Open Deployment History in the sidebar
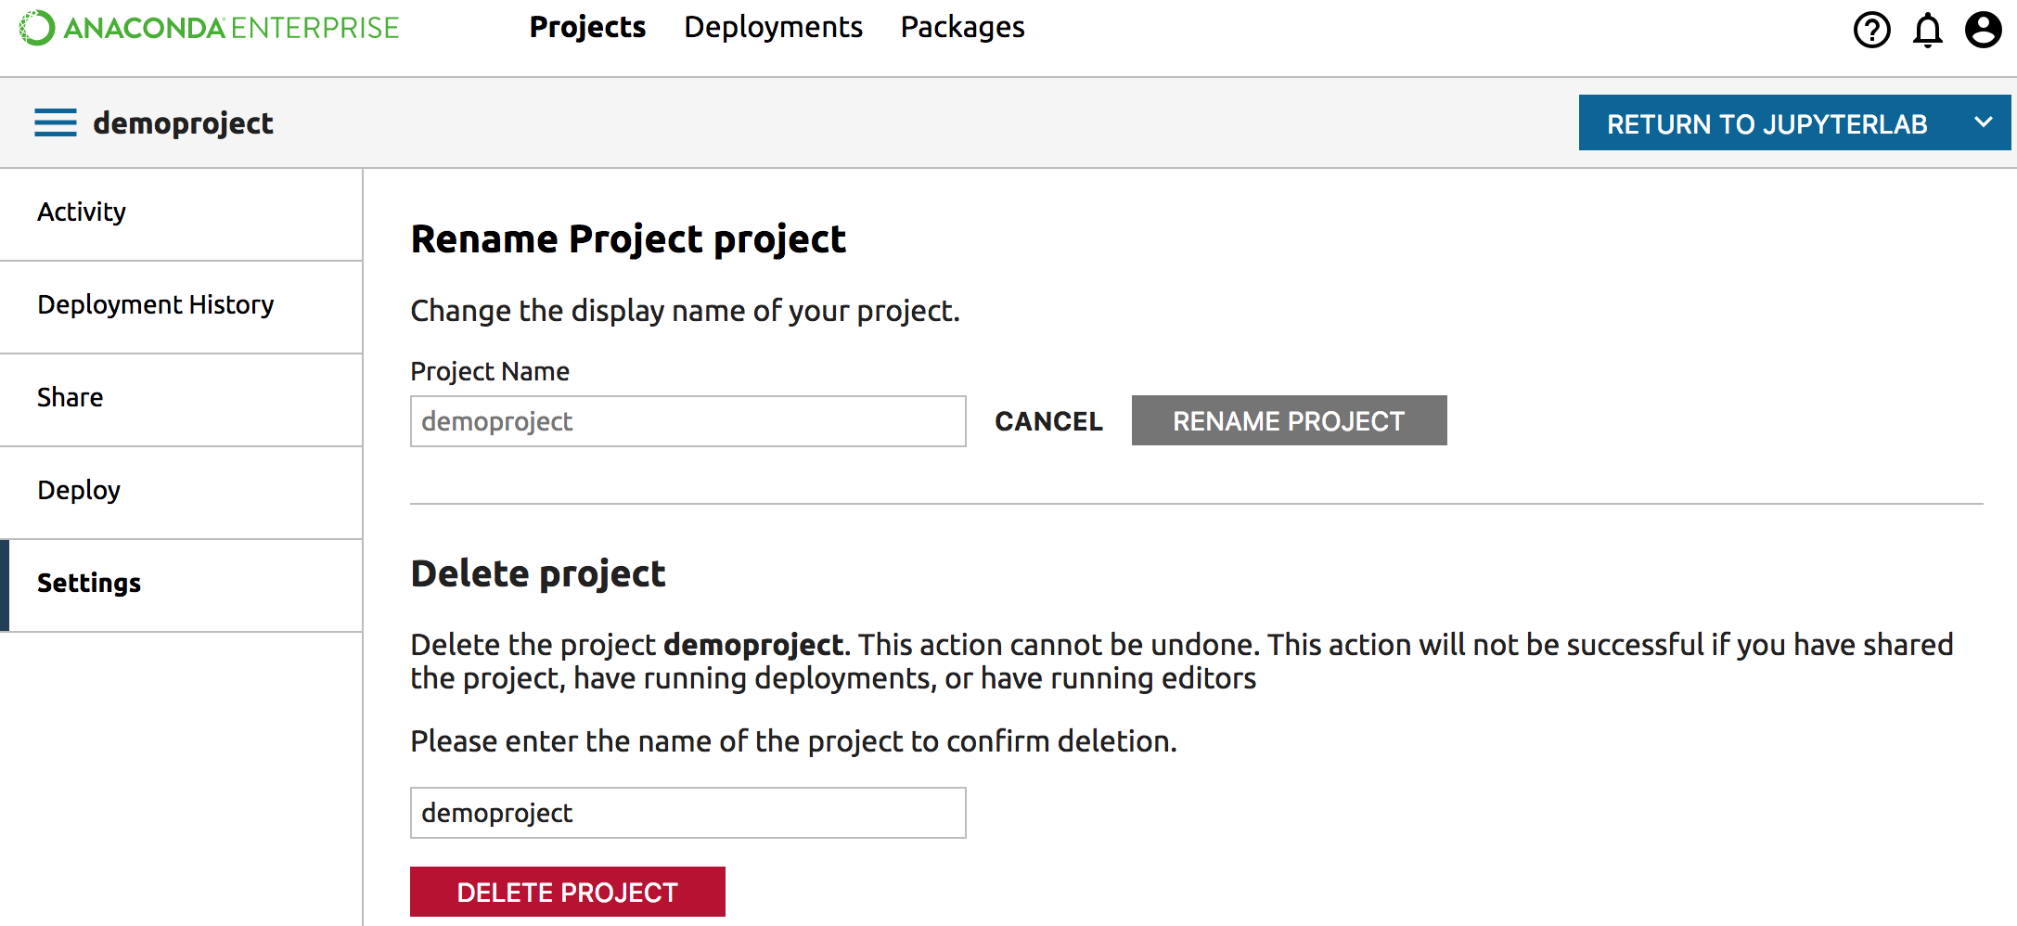The height and width of the screenshot is (926, 2017). [x=156, y=305]
